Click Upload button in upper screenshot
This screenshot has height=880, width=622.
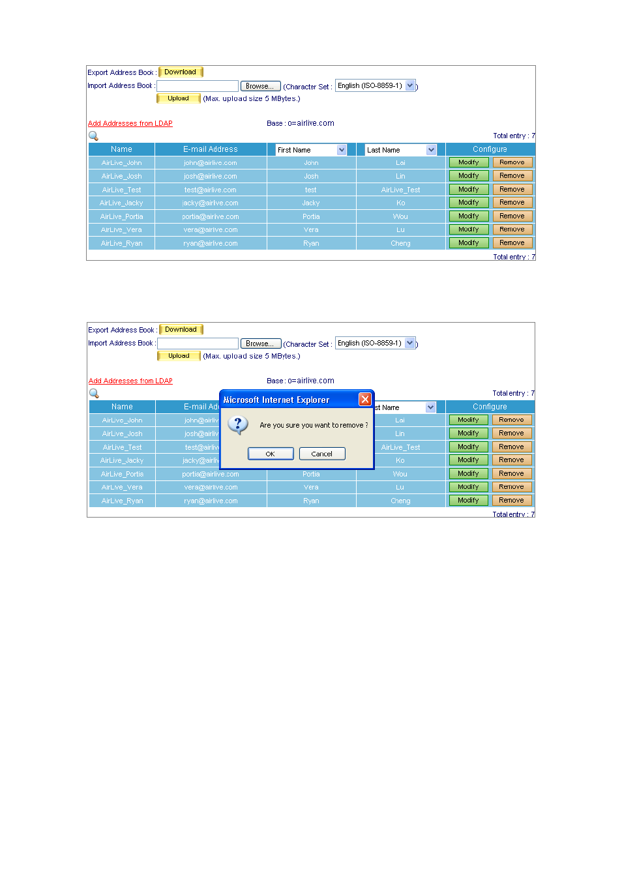click(178, 98)
